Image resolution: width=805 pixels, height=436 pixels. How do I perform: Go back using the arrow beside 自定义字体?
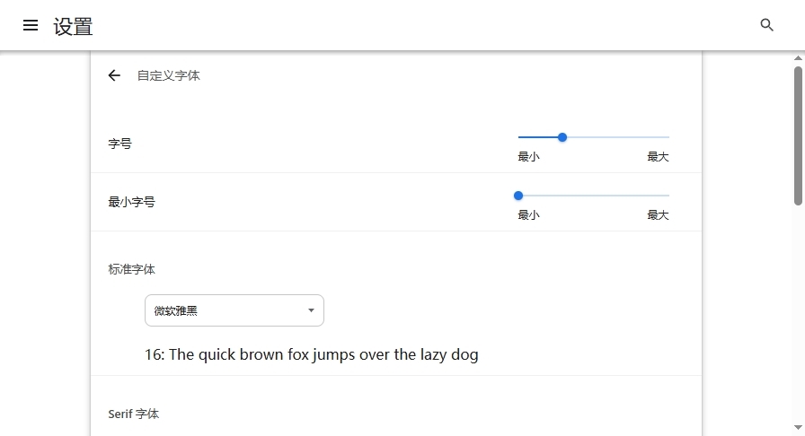click(114, 75)
